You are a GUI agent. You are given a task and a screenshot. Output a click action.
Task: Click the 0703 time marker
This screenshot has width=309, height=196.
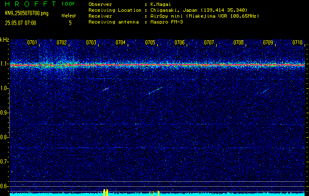[x=91, y=43]
